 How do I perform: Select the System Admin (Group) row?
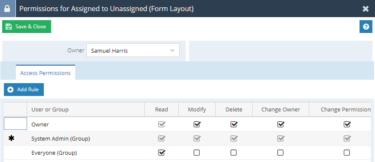(x=187, y=138)
